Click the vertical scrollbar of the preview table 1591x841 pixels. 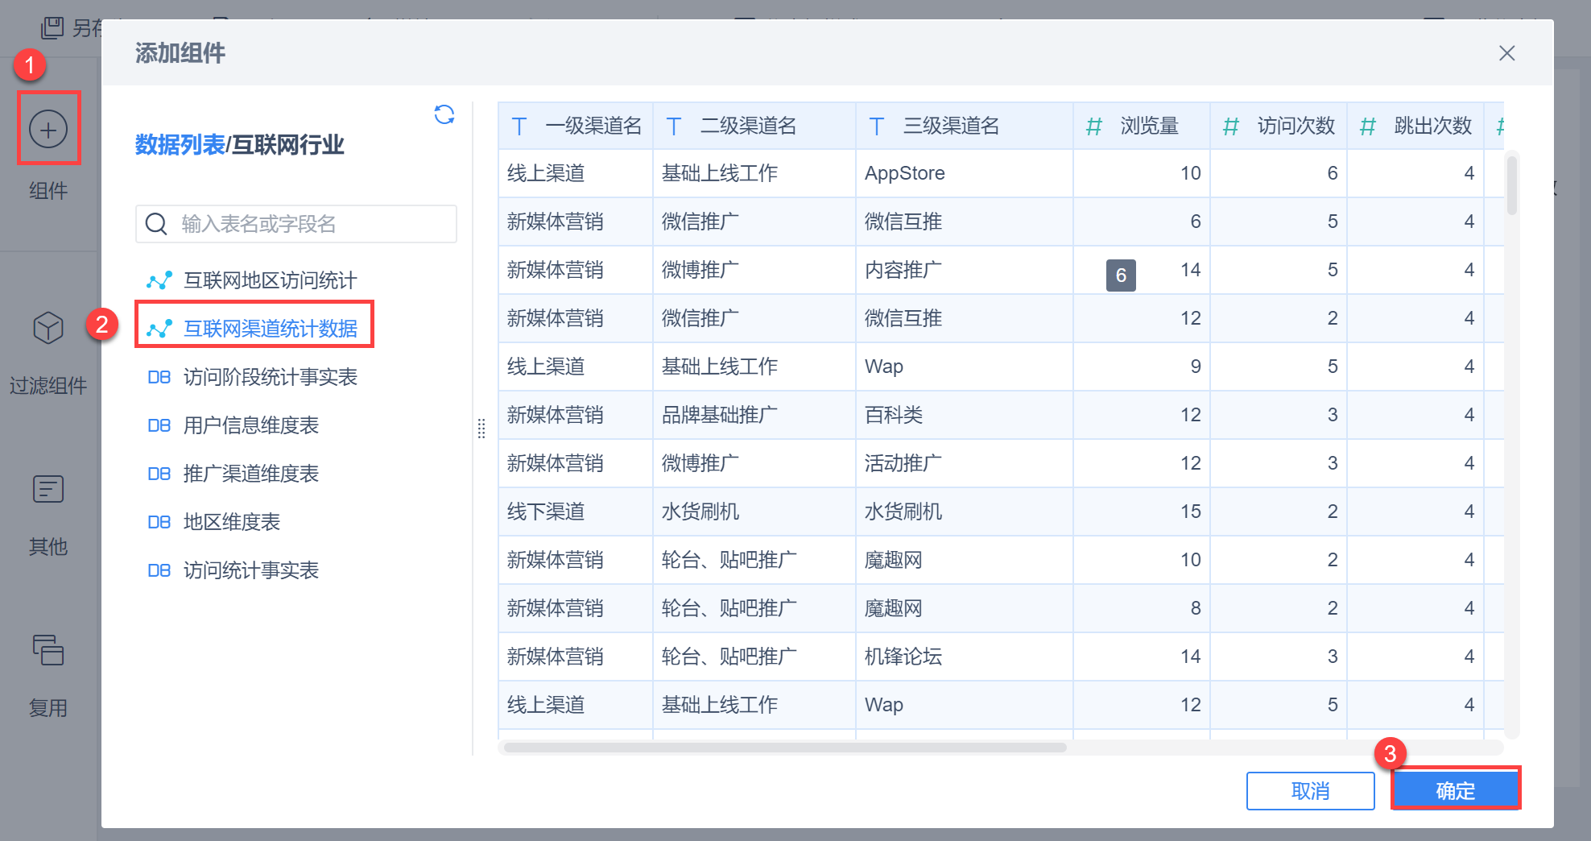(x=1511, y=187)
